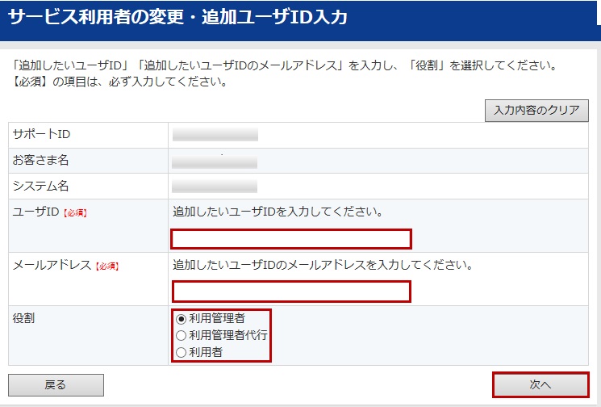The width and height of the screenshot is (601, 407).
Task: Click the blurred サポートID value
Action: click(215, 135)
